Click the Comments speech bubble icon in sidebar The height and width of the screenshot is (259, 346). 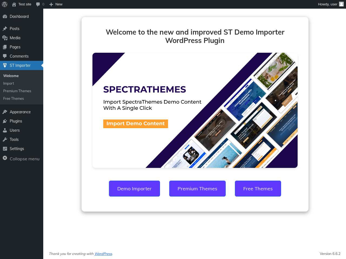pos(5,56)
